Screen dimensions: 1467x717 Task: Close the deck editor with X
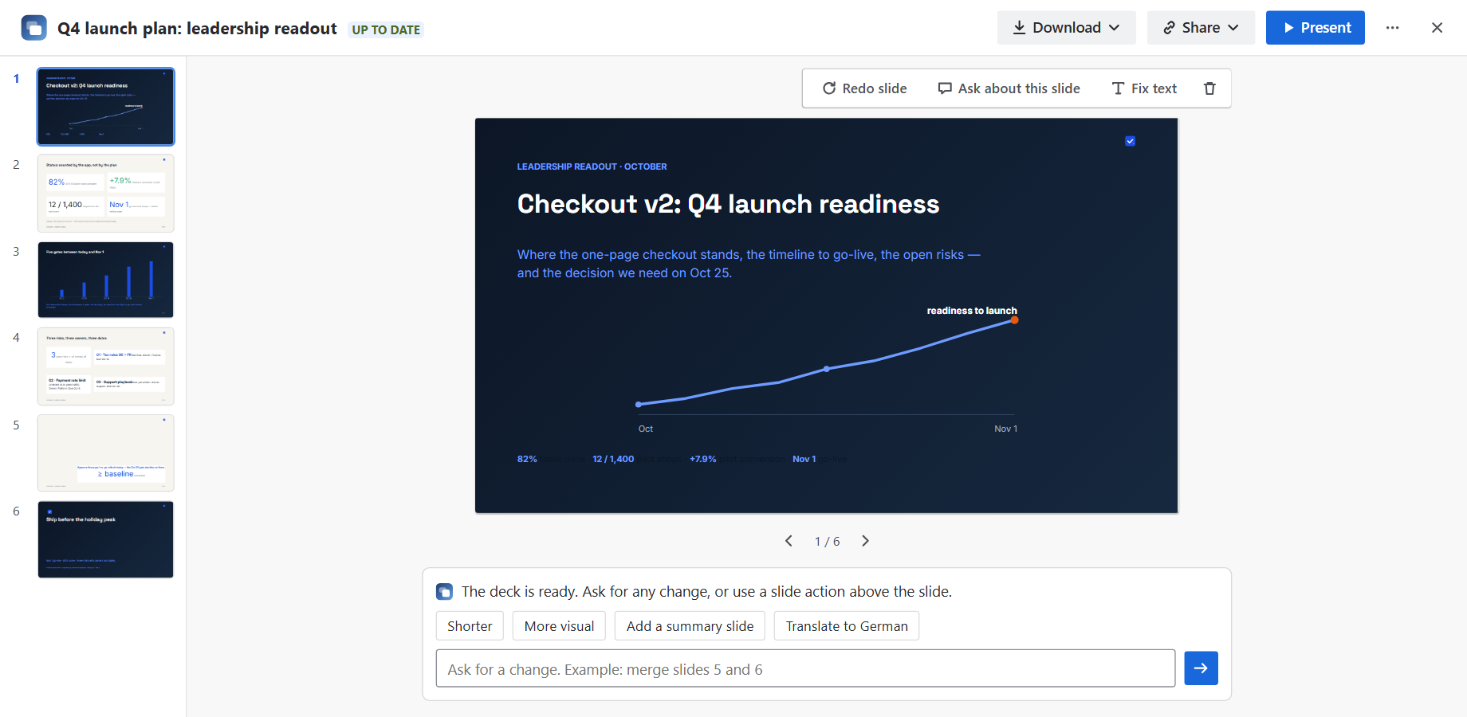(1437, 28)
